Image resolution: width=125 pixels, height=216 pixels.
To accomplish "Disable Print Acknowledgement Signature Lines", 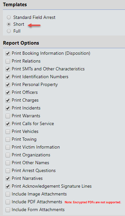I will pyautogui.click(x=8, y=186).
